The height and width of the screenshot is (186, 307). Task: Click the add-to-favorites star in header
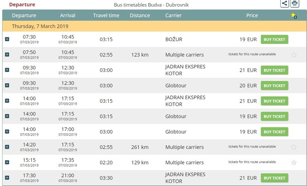(294, 15)
